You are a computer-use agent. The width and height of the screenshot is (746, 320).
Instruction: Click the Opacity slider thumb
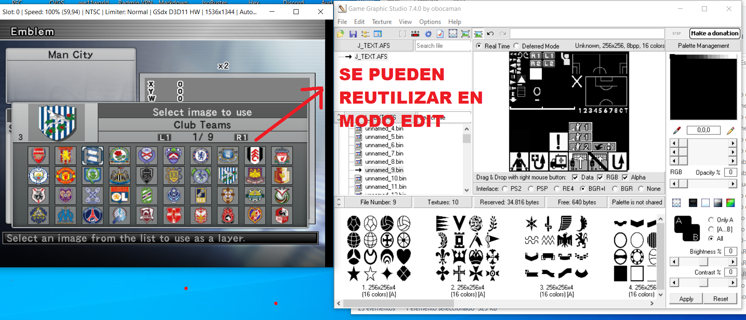click(x=683, y=184)
